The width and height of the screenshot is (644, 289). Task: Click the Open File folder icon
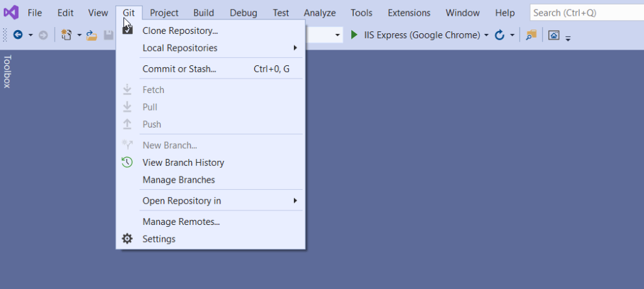tap(92, 35)
